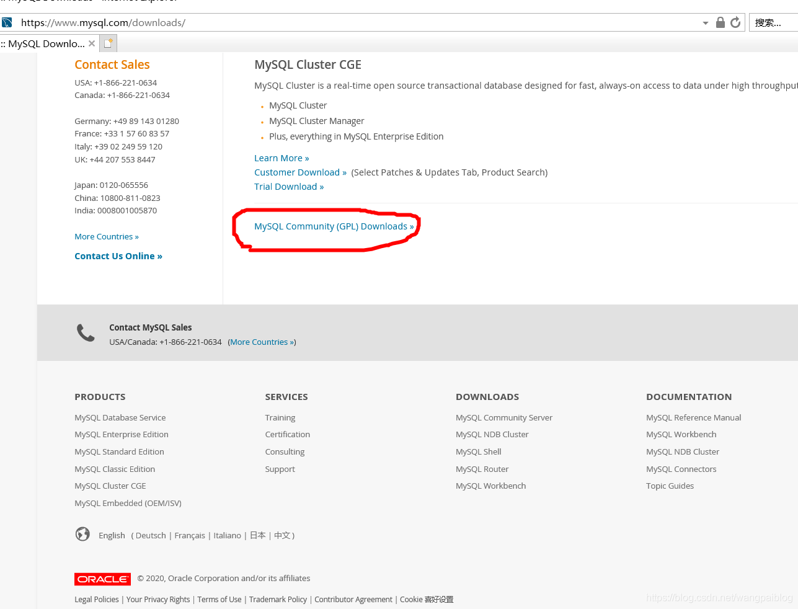Screen dimensions: 798x609
Task: Open the Consulting services link
Action: pos(285,452)
